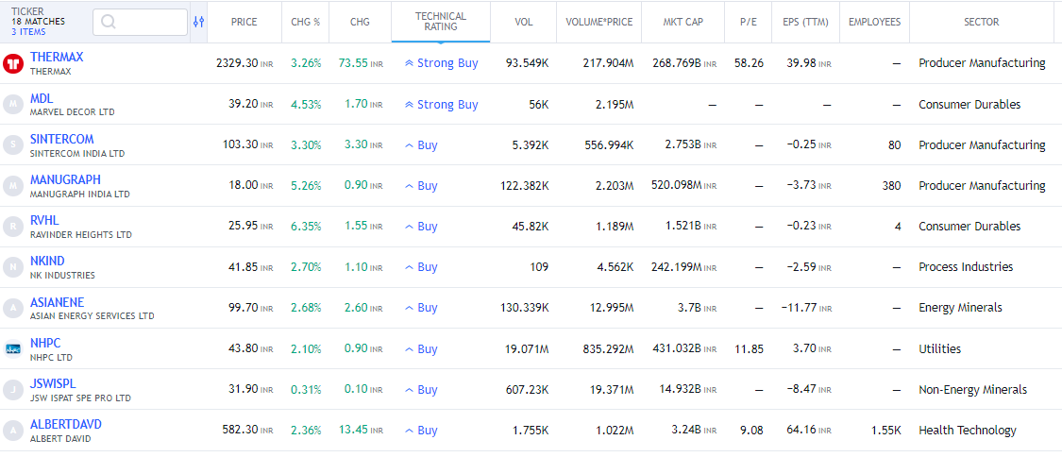Click the MDL placeholder logo icon
Screen dimensions: 1062x457
(13, 104)
